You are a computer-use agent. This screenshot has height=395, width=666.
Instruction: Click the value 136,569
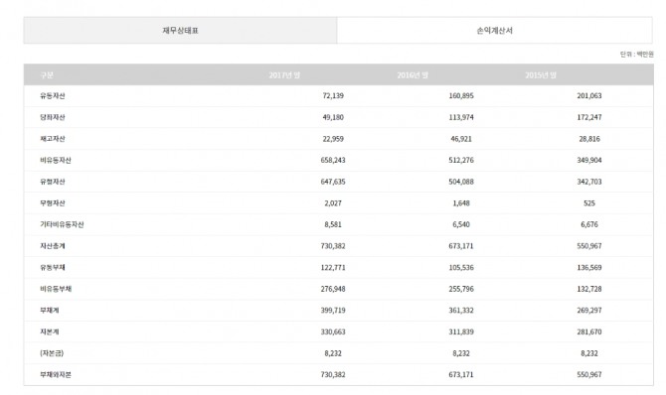tap(589, 268)
